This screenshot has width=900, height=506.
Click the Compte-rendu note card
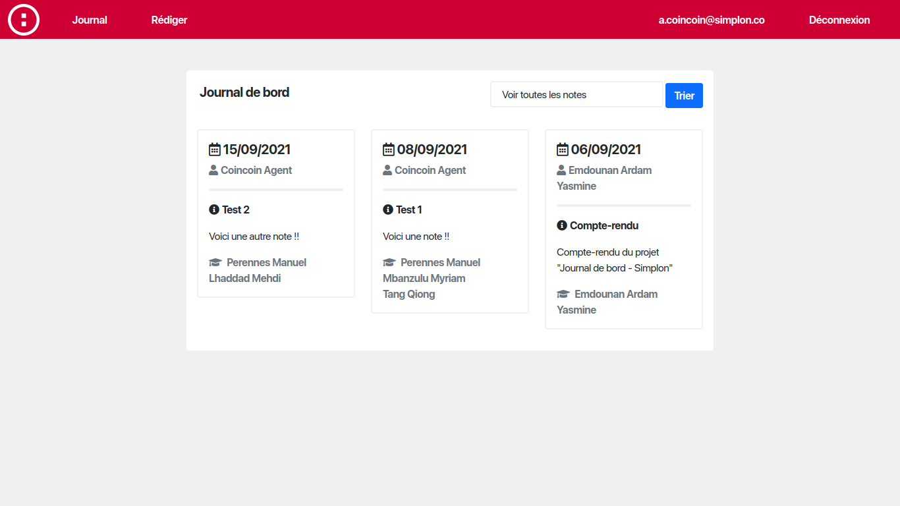[623, 229]
